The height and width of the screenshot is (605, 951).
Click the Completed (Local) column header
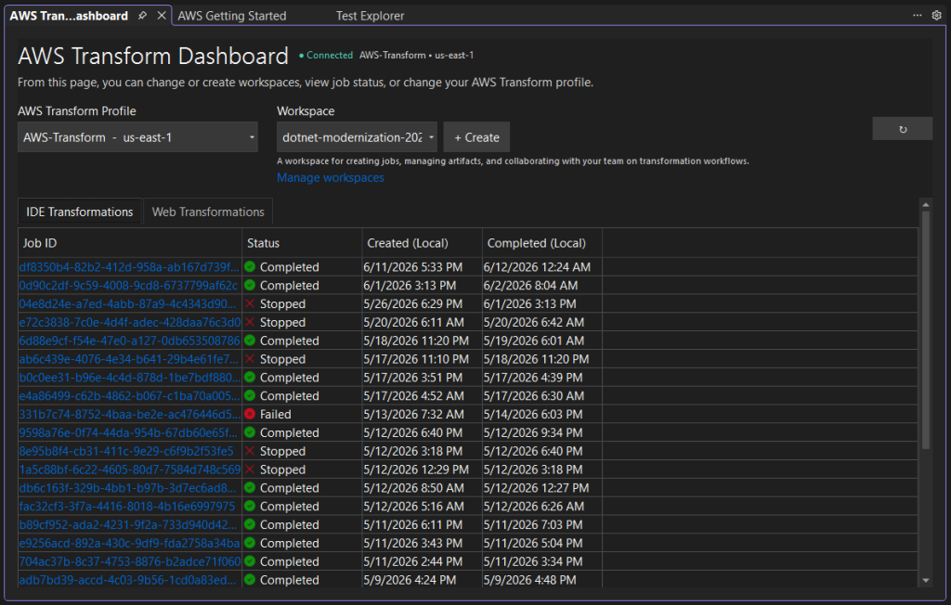542,243
